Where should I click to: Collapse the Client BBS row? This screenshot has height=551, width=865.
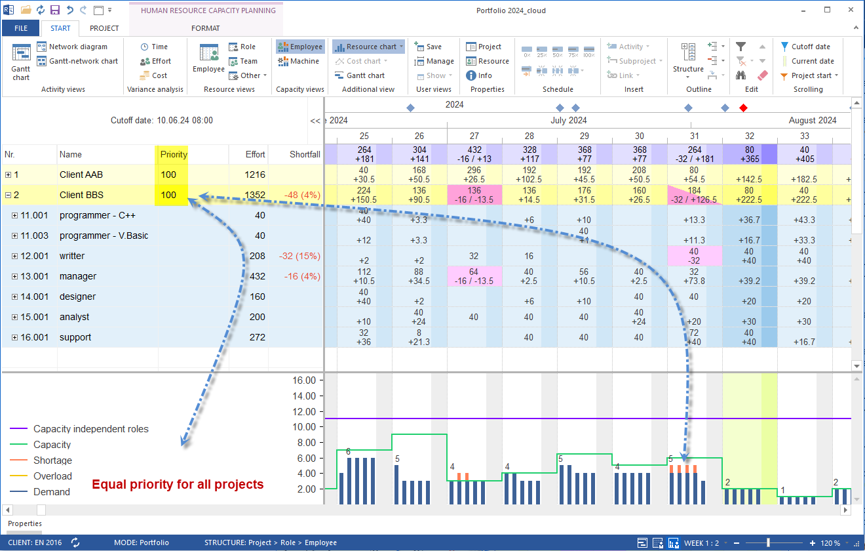coord(8,195)
